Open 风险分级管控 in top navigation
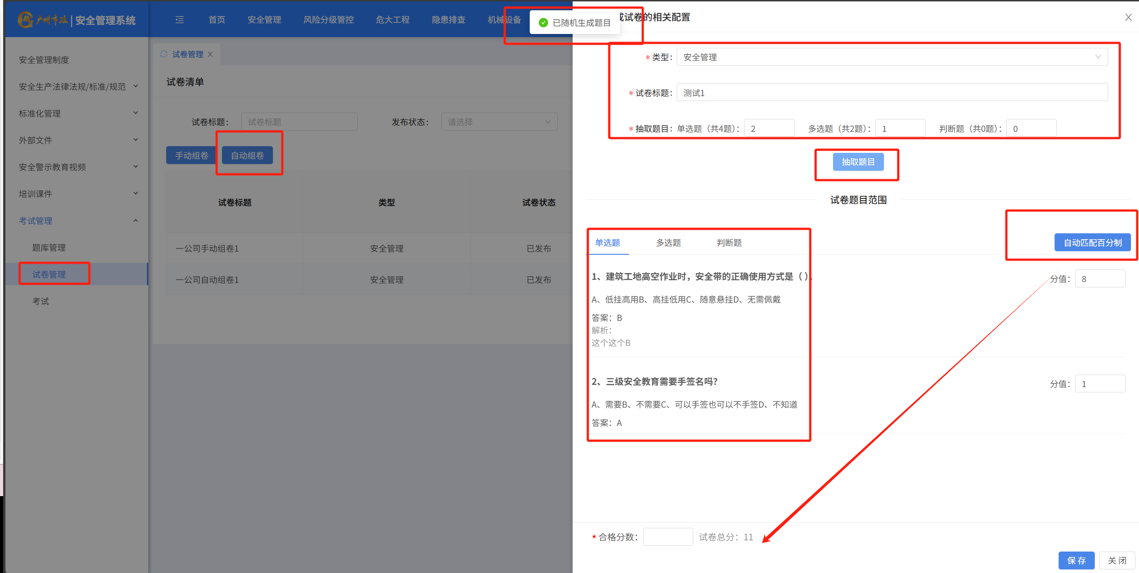Viewport: 1139px width, 573px height. (328, 20)
